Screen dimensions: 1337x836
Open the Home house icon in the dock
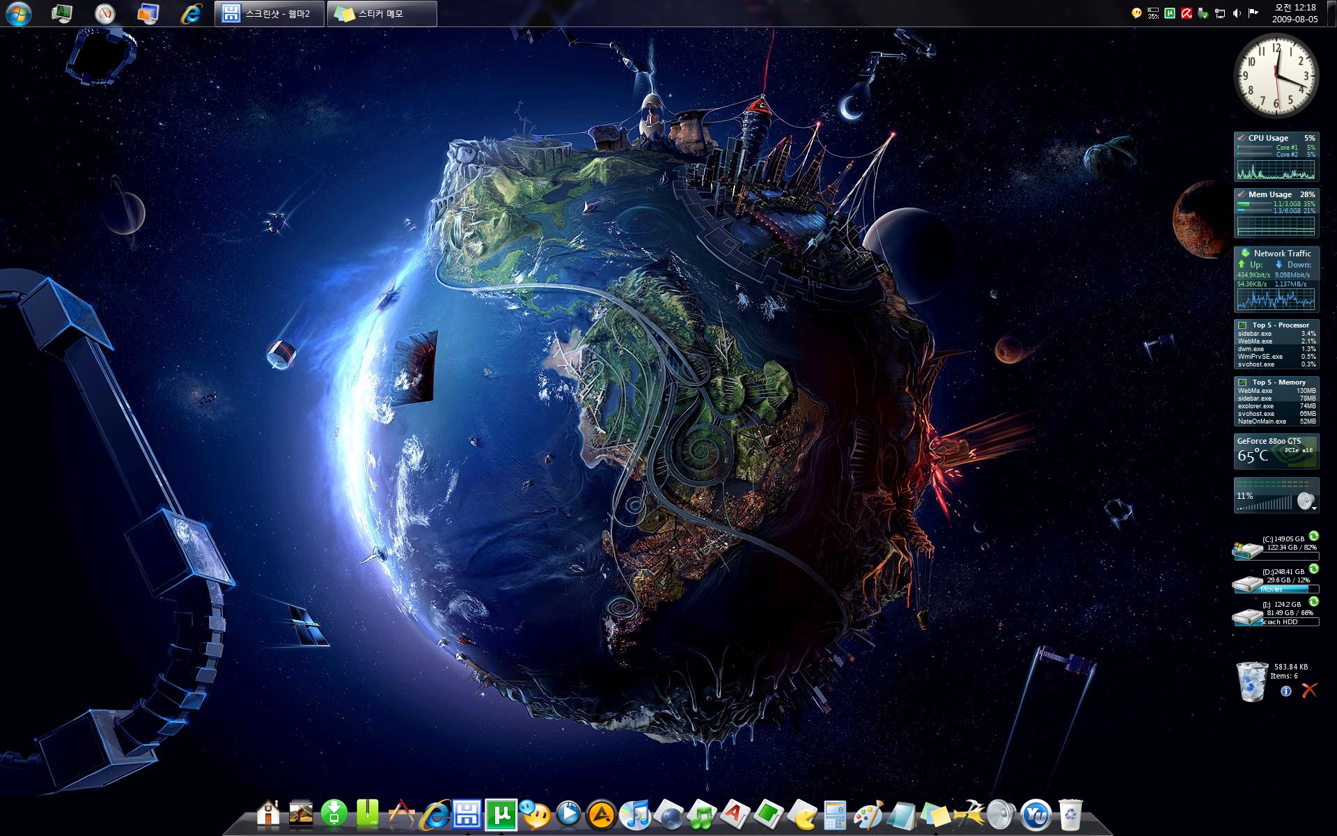(268, 814)
